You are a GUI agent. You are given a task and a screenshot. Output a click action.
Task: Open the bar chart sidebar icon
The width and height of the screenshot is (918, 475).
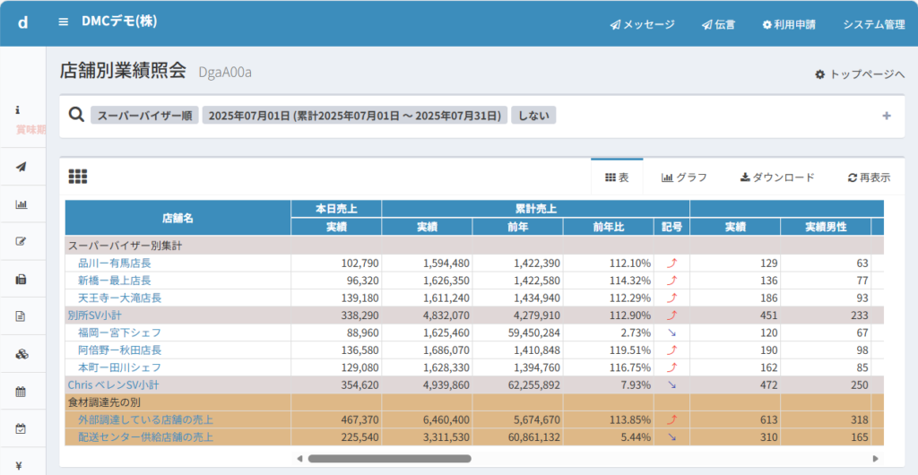tap(22, 203)
